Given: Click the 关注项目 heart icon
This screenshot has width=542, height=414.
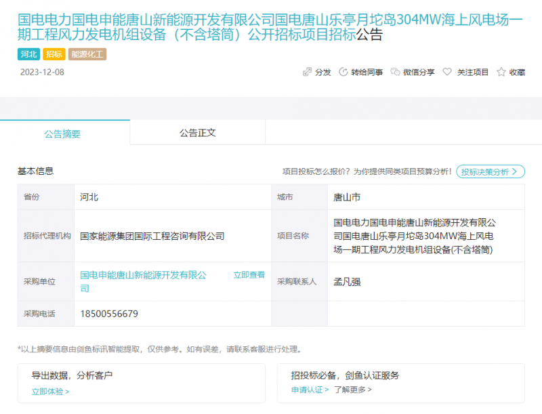Looking at the screenshot, I should point(447,72).
